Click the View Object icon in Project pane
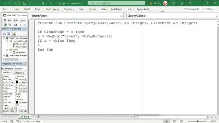This screenshot has width=219, height=123. [8, 34]
